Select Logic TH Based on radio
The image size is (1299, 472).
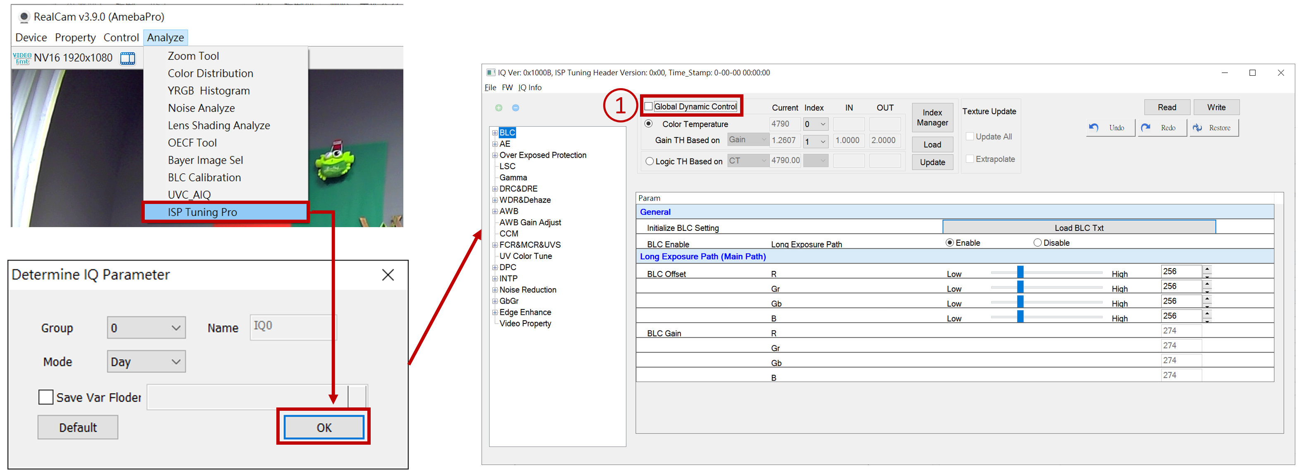(x=649, y=161)
